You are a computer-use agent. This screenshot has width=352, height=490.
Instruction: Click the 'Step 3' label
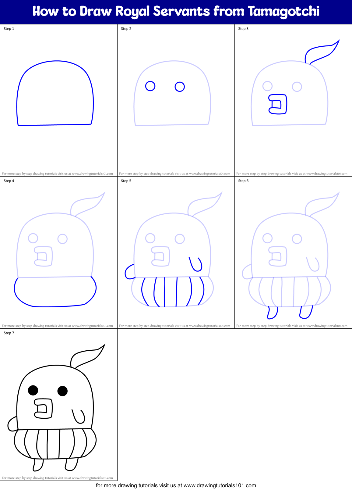tap(243, 29)
